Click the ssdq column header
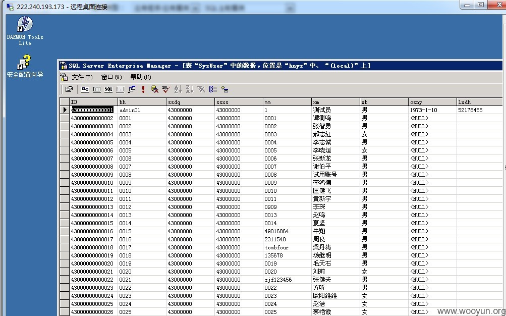Image resolution: width=506 pixels, height=316 pixels. pyautogui.click(x=190, y=102)
